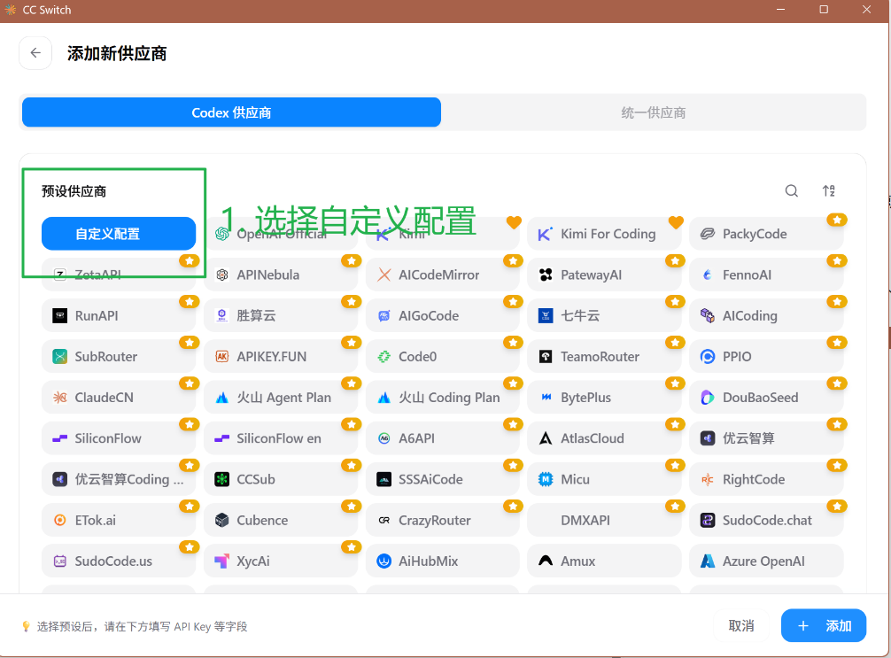
Task: Switch to Codex 供应商 tab
Action: pyautogui.click(x=231, y=112)
